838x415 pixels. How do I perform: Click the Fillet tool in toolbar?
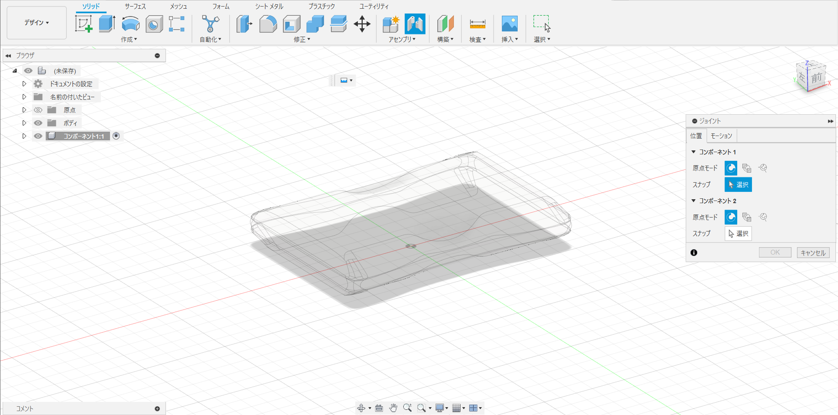click(x=268, y=24)
